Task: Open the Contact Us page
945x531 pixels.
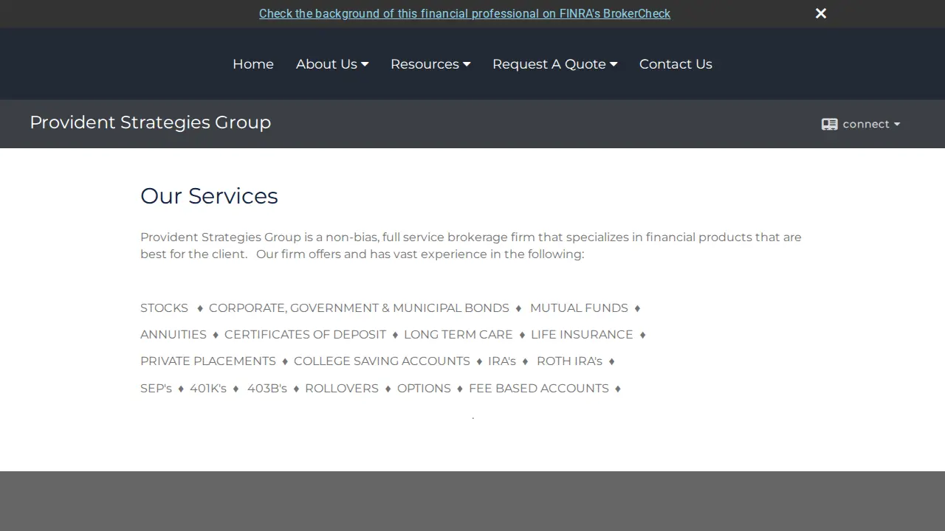Action: (x=676, y=64)
